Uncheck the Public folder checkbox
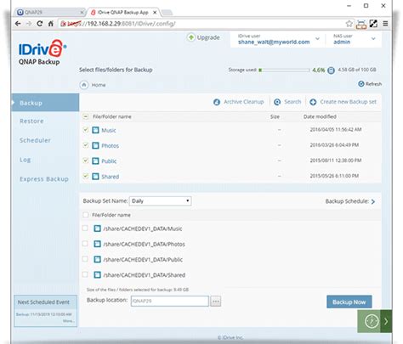This screenshot has height=344, width=403. pyautogui.click(x=85, y=161)
